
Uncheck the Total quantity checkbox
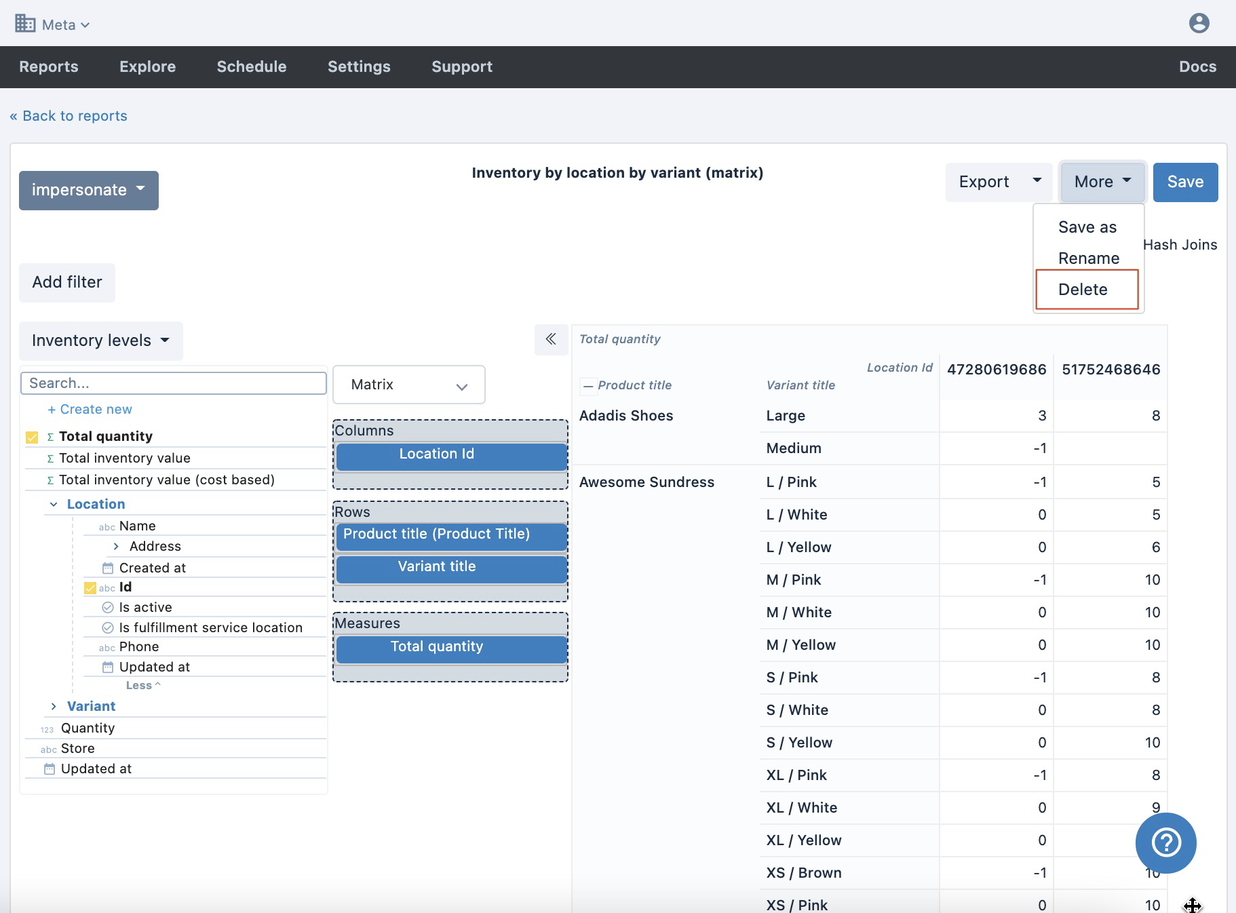(32, 437)
